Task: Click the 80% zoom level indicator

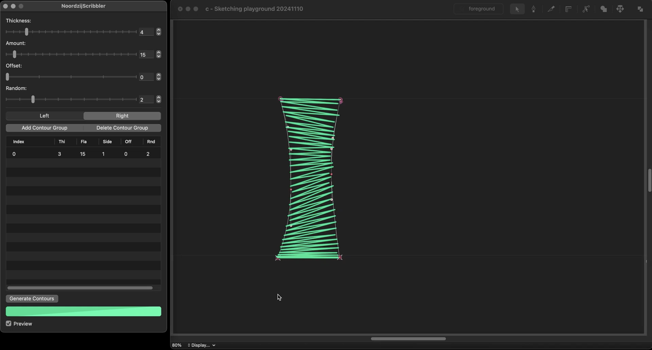Action: [177, 345]
